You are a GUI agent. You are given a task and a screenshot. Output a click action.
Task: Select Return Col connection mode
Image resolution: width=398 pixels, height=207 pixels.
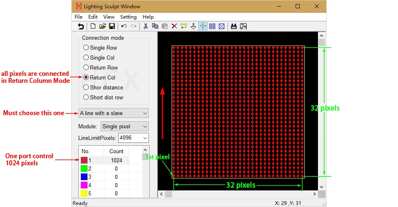(x=99, y=77)
